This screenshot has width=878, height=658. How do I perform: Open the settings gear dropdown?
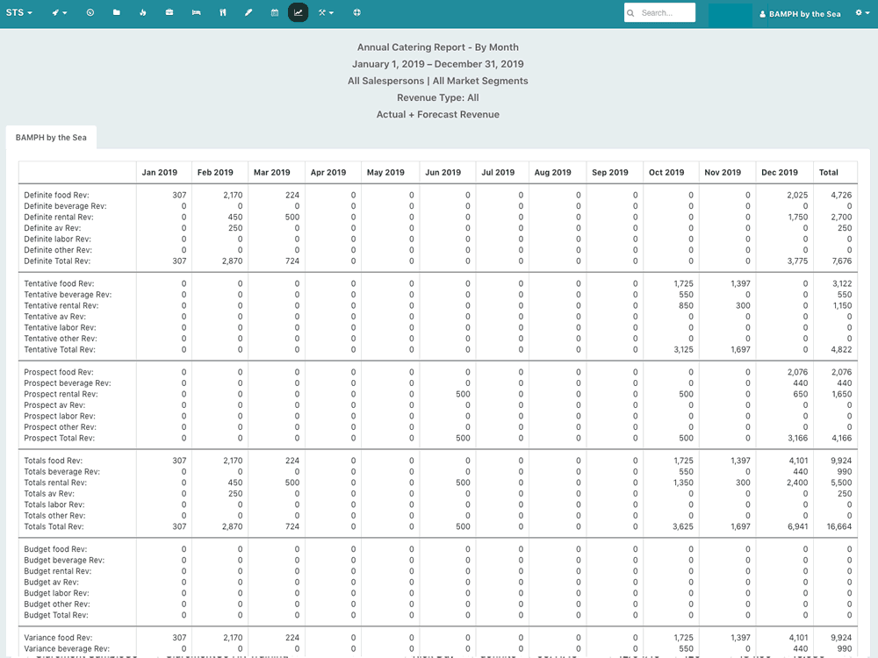click(x=863, y=13)
